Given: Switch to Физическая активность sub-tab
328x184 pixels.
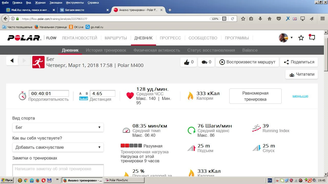Looking at the screenshot, I should pyautogui.click(x=157, y=50).
